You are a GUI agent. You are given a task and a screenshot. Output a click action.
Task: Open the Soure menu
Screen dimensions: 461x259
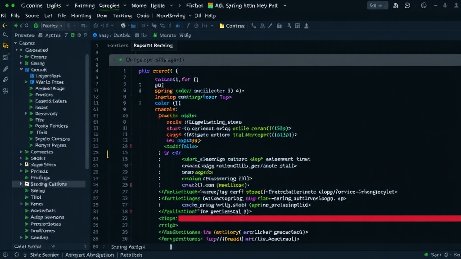[32, 16]
